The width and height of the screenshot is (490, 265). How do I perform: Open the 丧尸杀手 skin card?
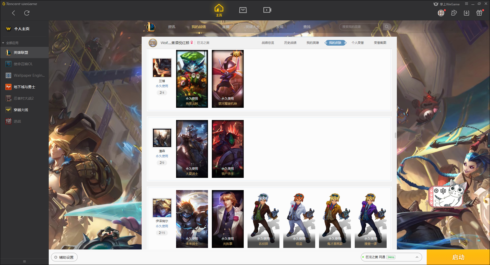228,149
